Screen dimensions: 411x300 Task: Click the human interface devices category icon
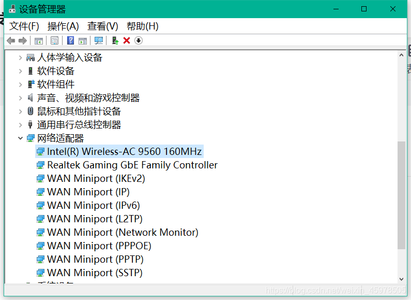click(31, 58)
